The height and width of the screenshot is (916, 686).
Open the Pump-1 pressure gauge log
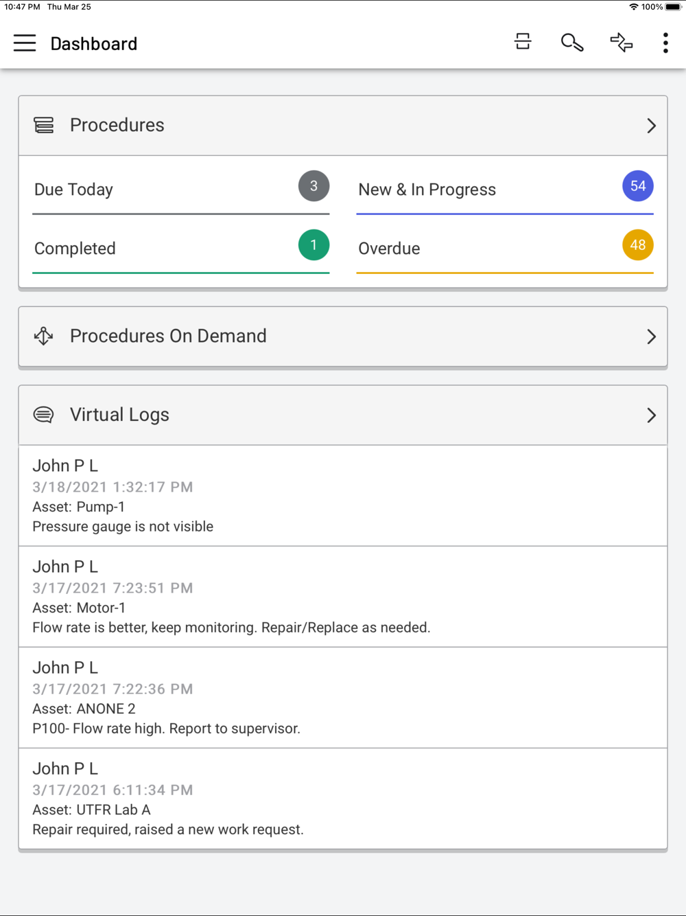click(342, 496)
